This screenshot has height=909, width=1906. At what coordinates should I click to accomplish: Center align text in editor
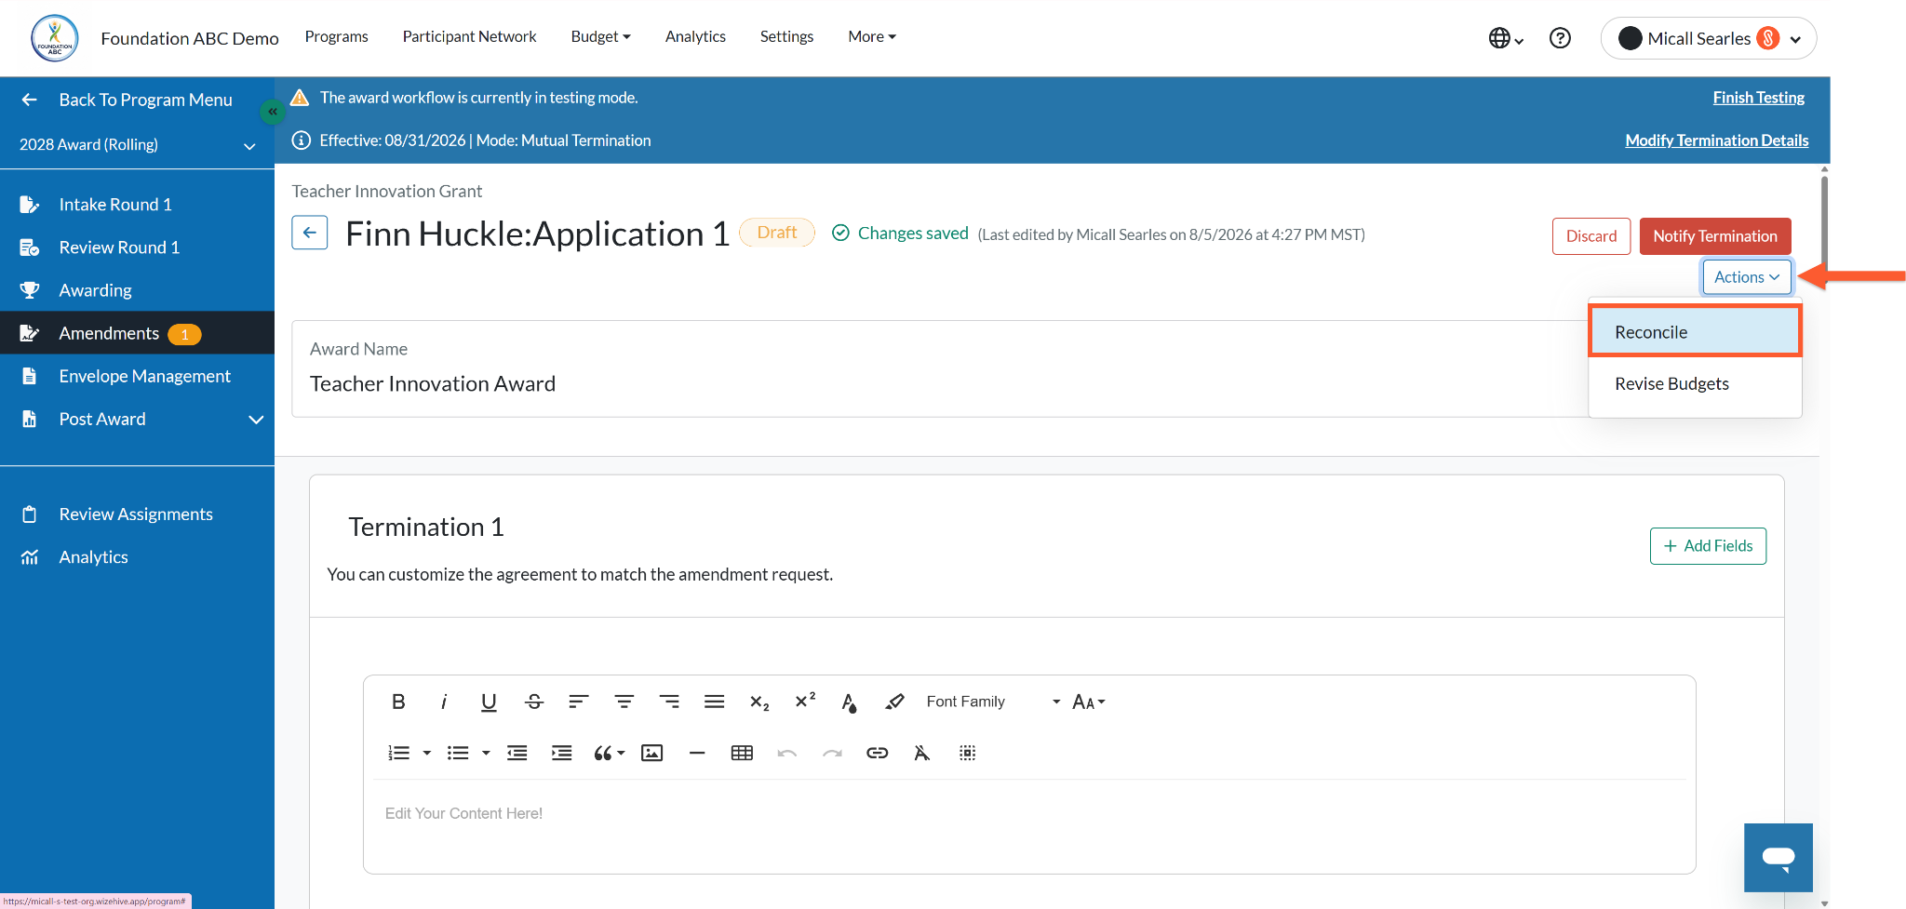pos(624,702)
